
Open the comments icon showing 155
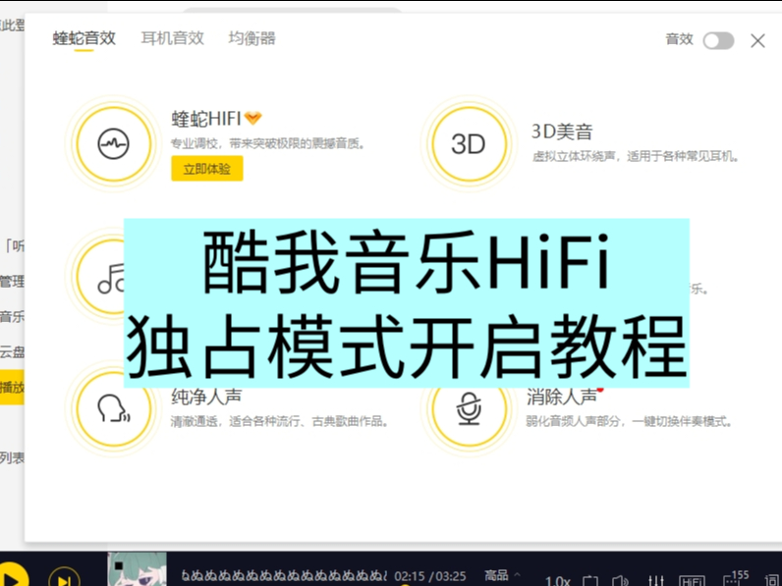[x=736, y=578]
